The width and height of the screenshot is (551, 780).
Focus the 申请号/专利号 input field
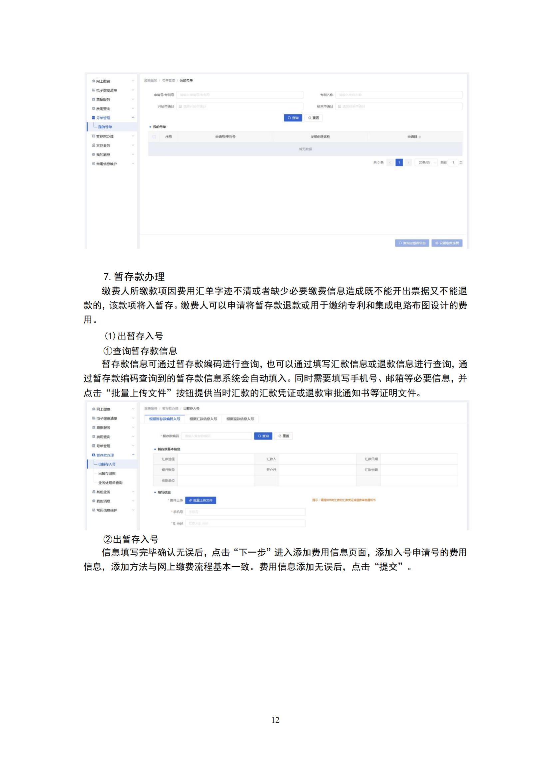coord(240,95)
